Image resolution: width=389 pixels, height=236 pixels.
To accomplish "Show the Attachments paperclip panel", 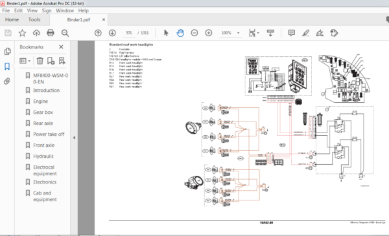I will 7,81.
